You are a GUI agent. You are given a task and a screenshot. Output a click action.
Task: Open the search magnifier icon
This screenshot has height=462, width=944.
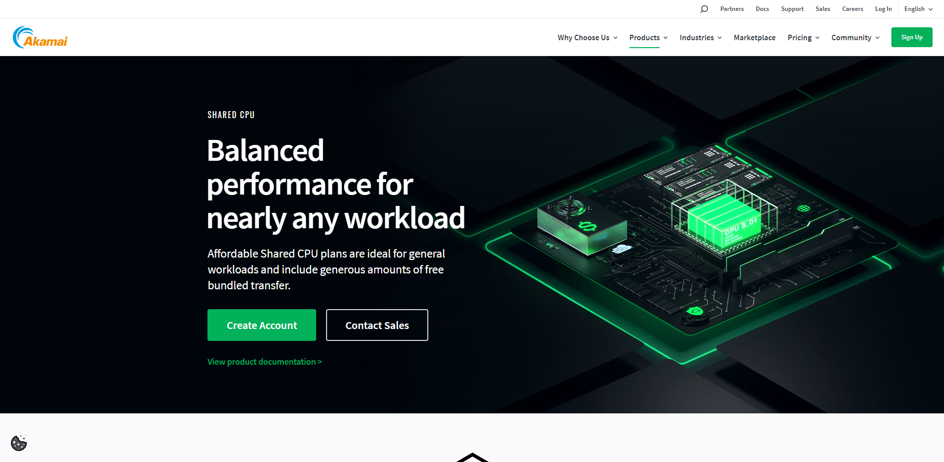[x=704, y=9]
